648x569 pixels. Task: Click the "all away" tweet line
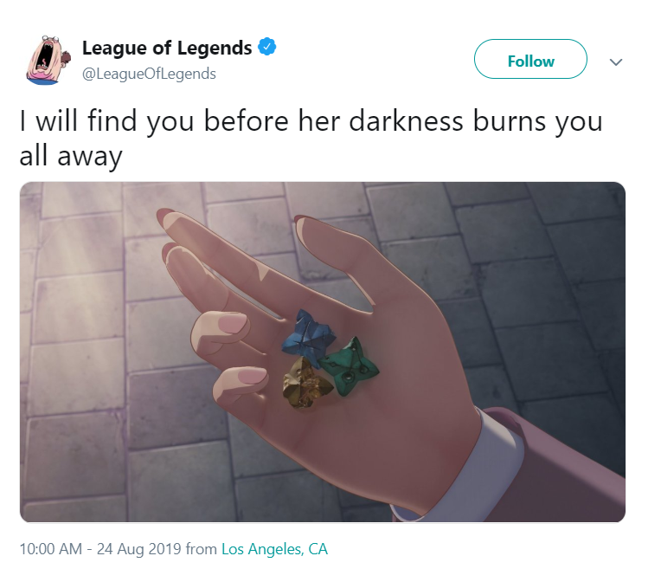click(x=71, y=157)
